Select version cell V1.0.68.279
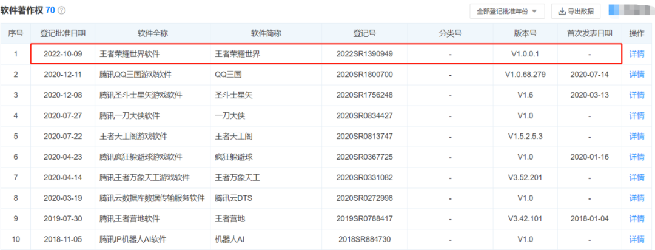 525,75
